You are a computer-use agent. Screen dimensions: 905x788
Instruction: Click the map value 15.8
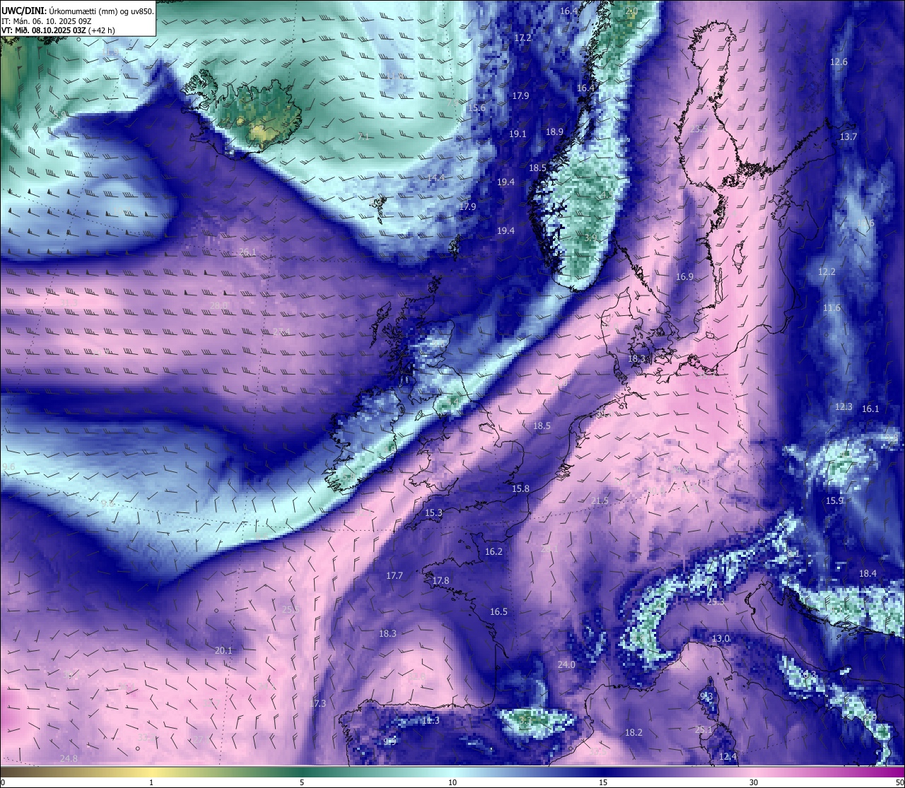click(520, 488)
